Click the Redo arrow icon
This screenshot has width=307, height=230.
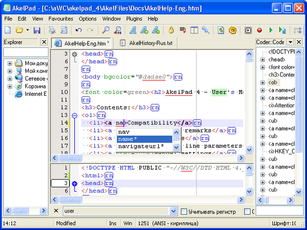(x=90, y=30)
